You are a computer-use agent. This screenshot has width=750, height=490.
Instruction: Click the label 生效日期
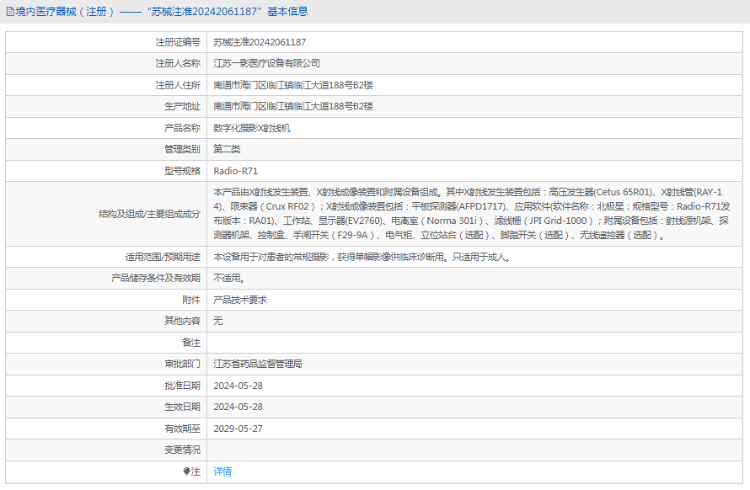pyautogui.click(x=182, y=407)
